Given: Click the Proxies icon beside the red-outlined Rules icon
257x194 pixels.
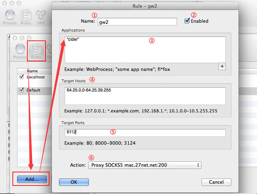Looking at the screenshot, I should tap(20, 51).
